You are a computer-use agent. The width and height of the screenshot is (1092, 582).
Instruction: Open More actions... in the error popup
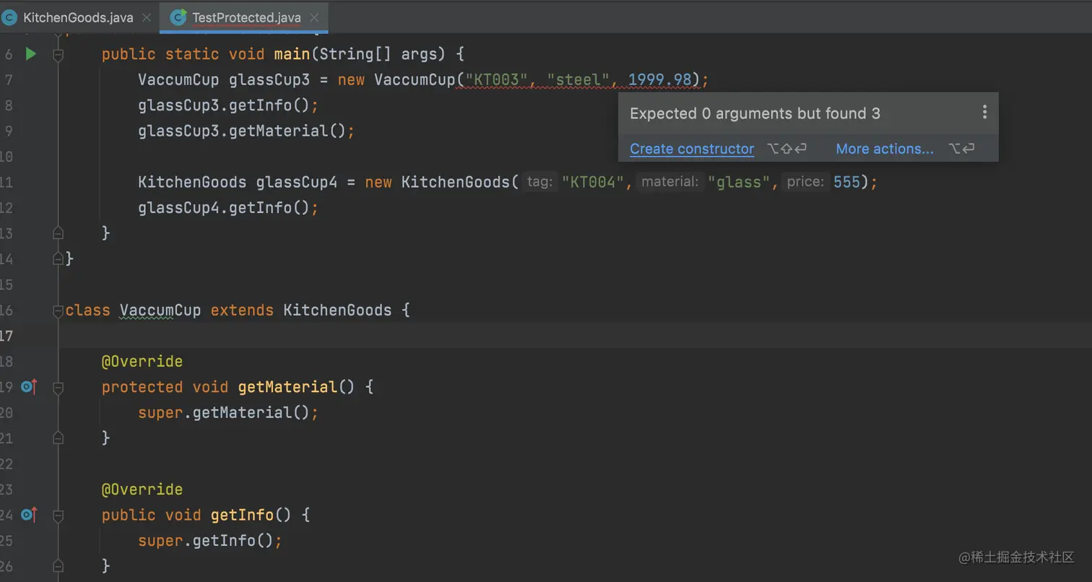click(885, 149)
